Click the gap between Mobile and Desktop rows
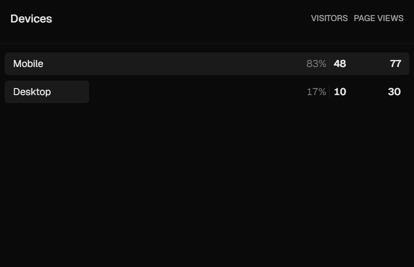The width and height of the screenshot is (414, 267). pos(207,78)
